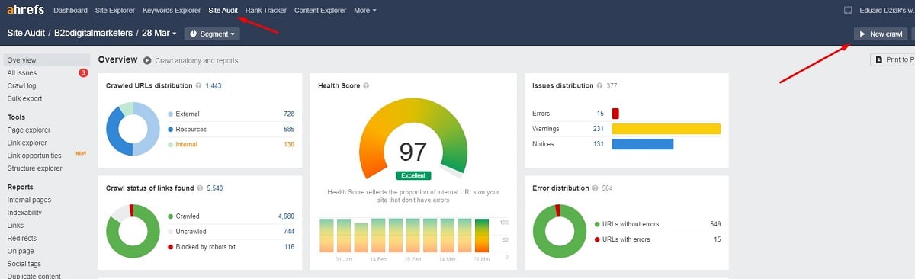
Task: Go to the Keywords Explorer tab
Action: click(172, 11)
